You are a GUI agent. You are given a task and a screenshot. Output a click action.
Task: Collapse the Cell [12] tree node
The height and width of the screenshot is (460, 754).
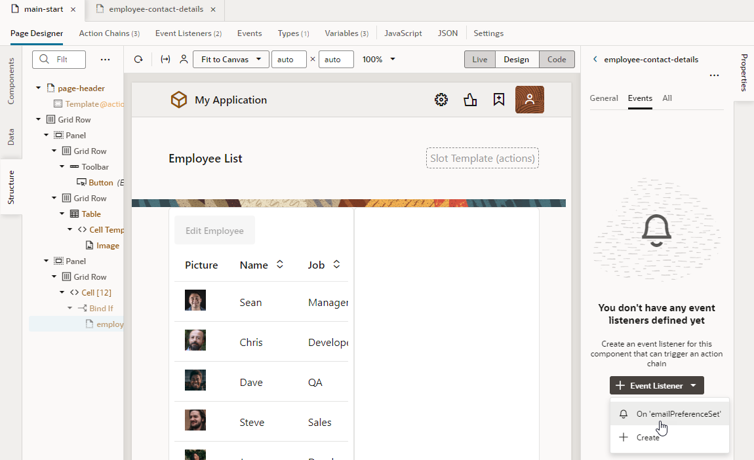[x=62, y=292]
